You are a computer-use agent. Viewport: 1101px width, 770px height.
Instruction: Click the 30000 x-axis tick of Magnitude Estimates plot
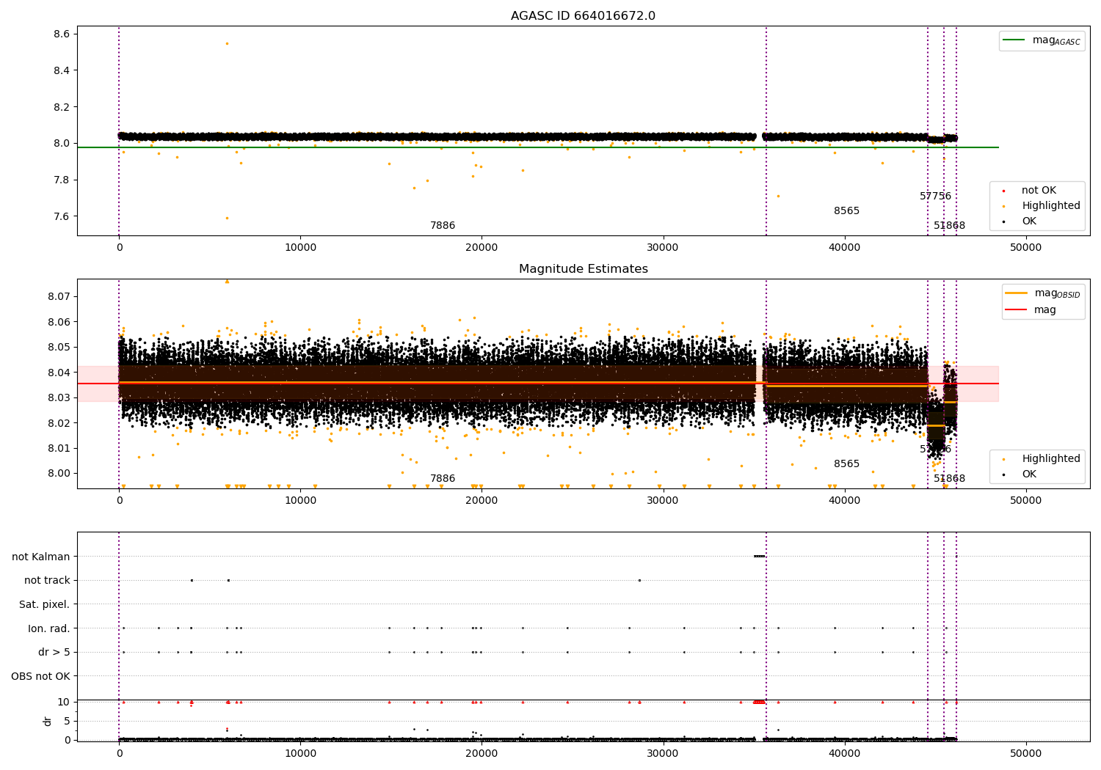[x=663, y=501]
